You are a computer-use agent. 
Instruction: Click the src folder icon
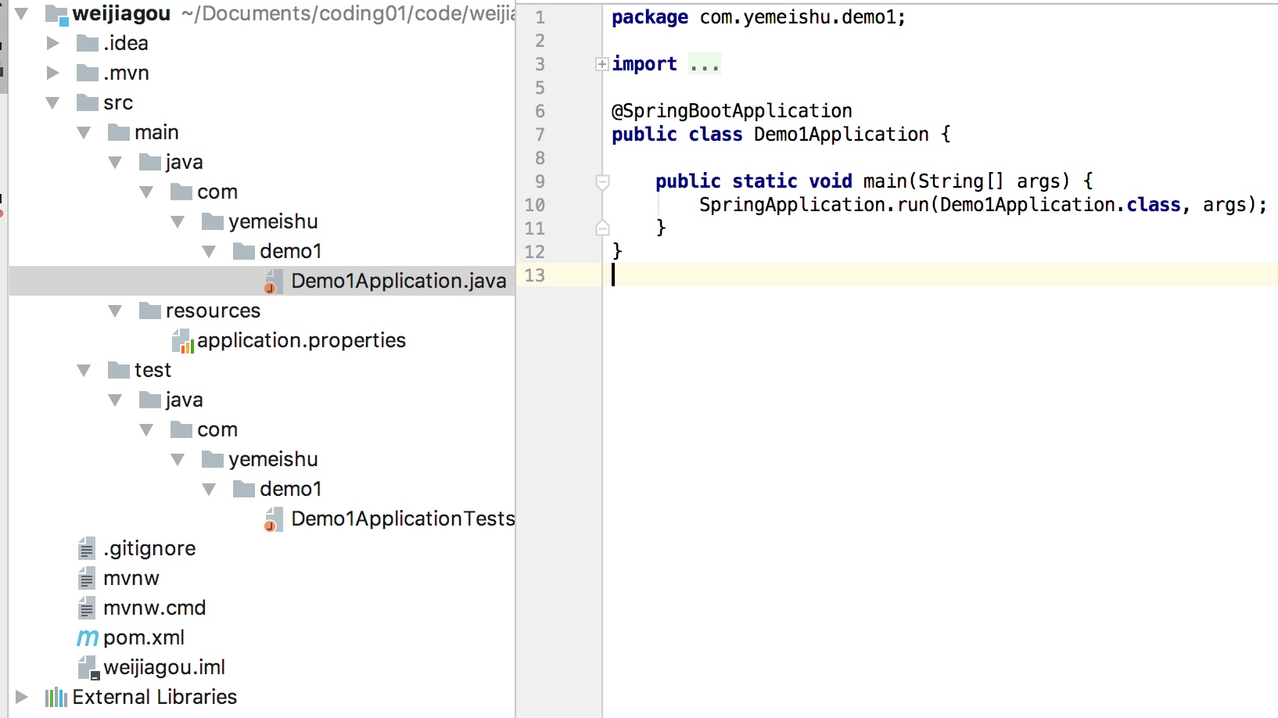pyautogui.click(x=88, y=102)
